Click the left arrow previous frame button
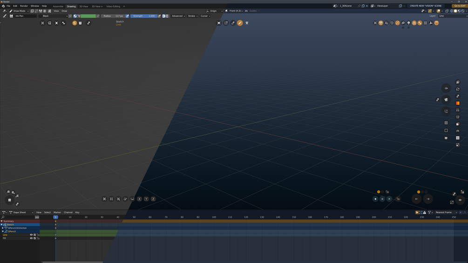This screenshot has height=263, width=468. tap(417, 199)
